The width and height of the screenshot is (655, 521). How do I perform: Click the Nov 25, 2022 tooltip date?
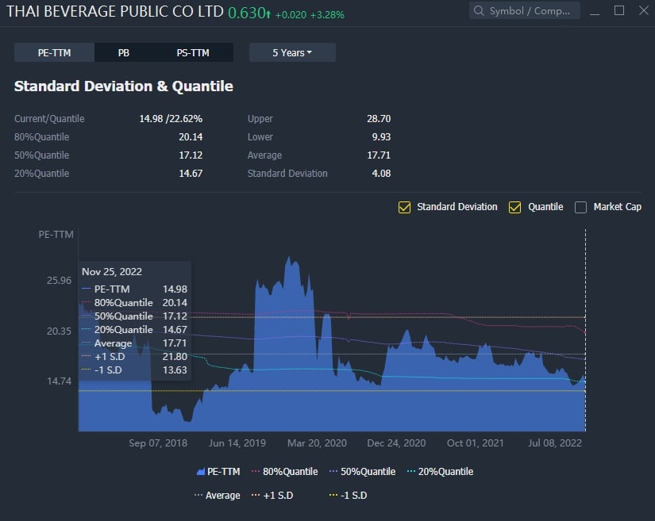pyautogui.click(x=112, y=271)
